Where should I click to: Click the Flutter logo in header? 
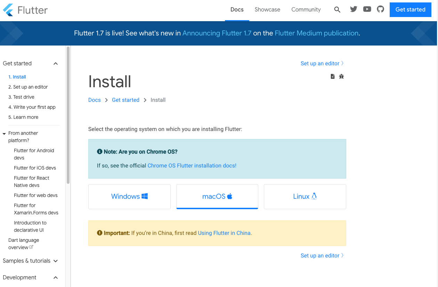coord(25,10)
